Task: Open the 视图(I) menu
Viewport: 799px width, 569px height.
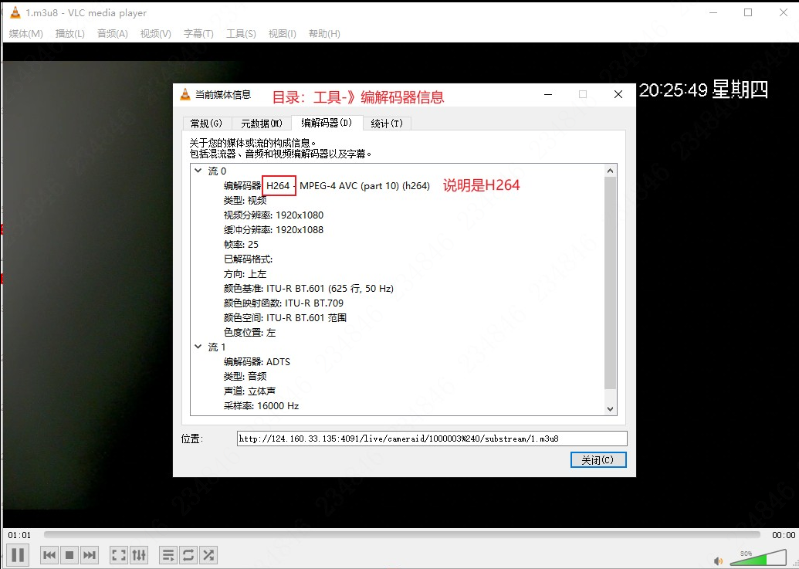Action: 283,34
